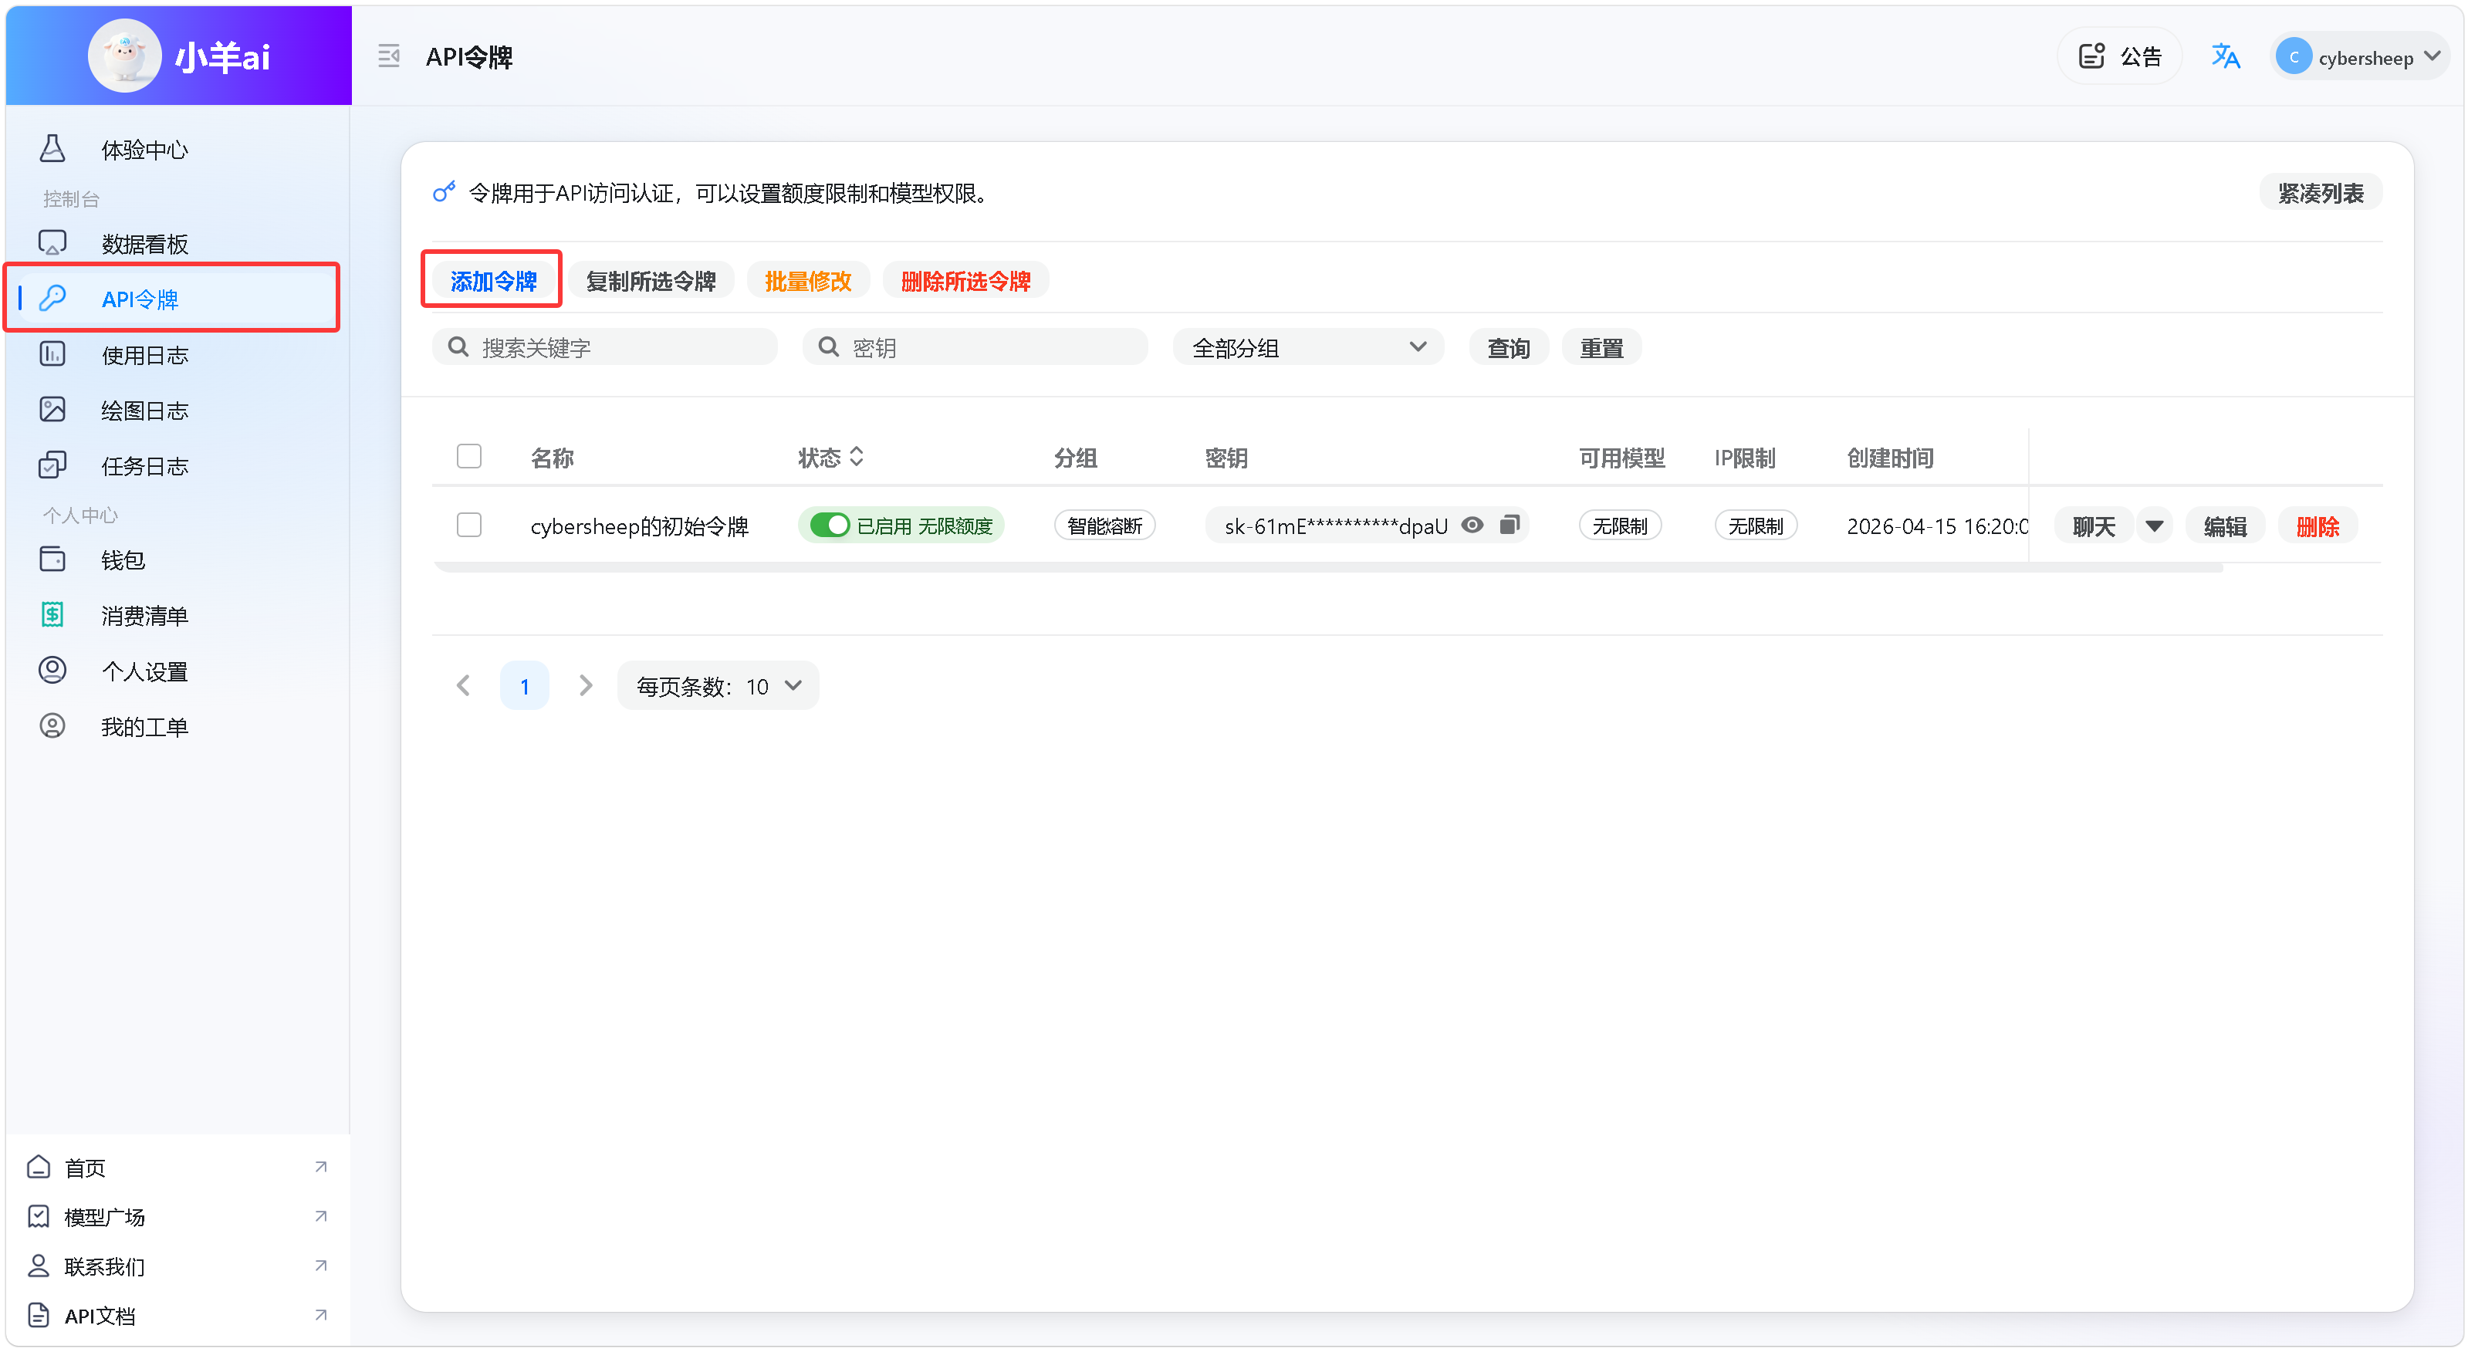This screenshot has width=2468, height=1352.
Task: Open 数据看板 dashboard menu item
Action: click(x=144, y=245)
